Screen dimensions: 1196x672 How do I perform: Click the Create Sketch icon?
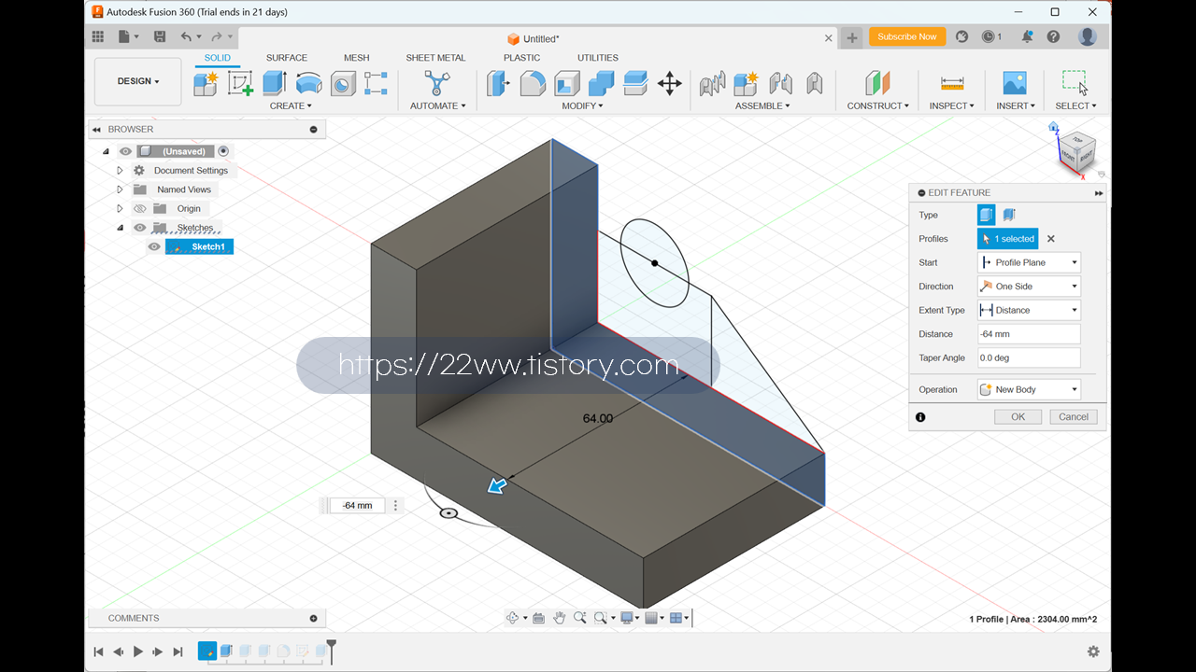point(240,83)
